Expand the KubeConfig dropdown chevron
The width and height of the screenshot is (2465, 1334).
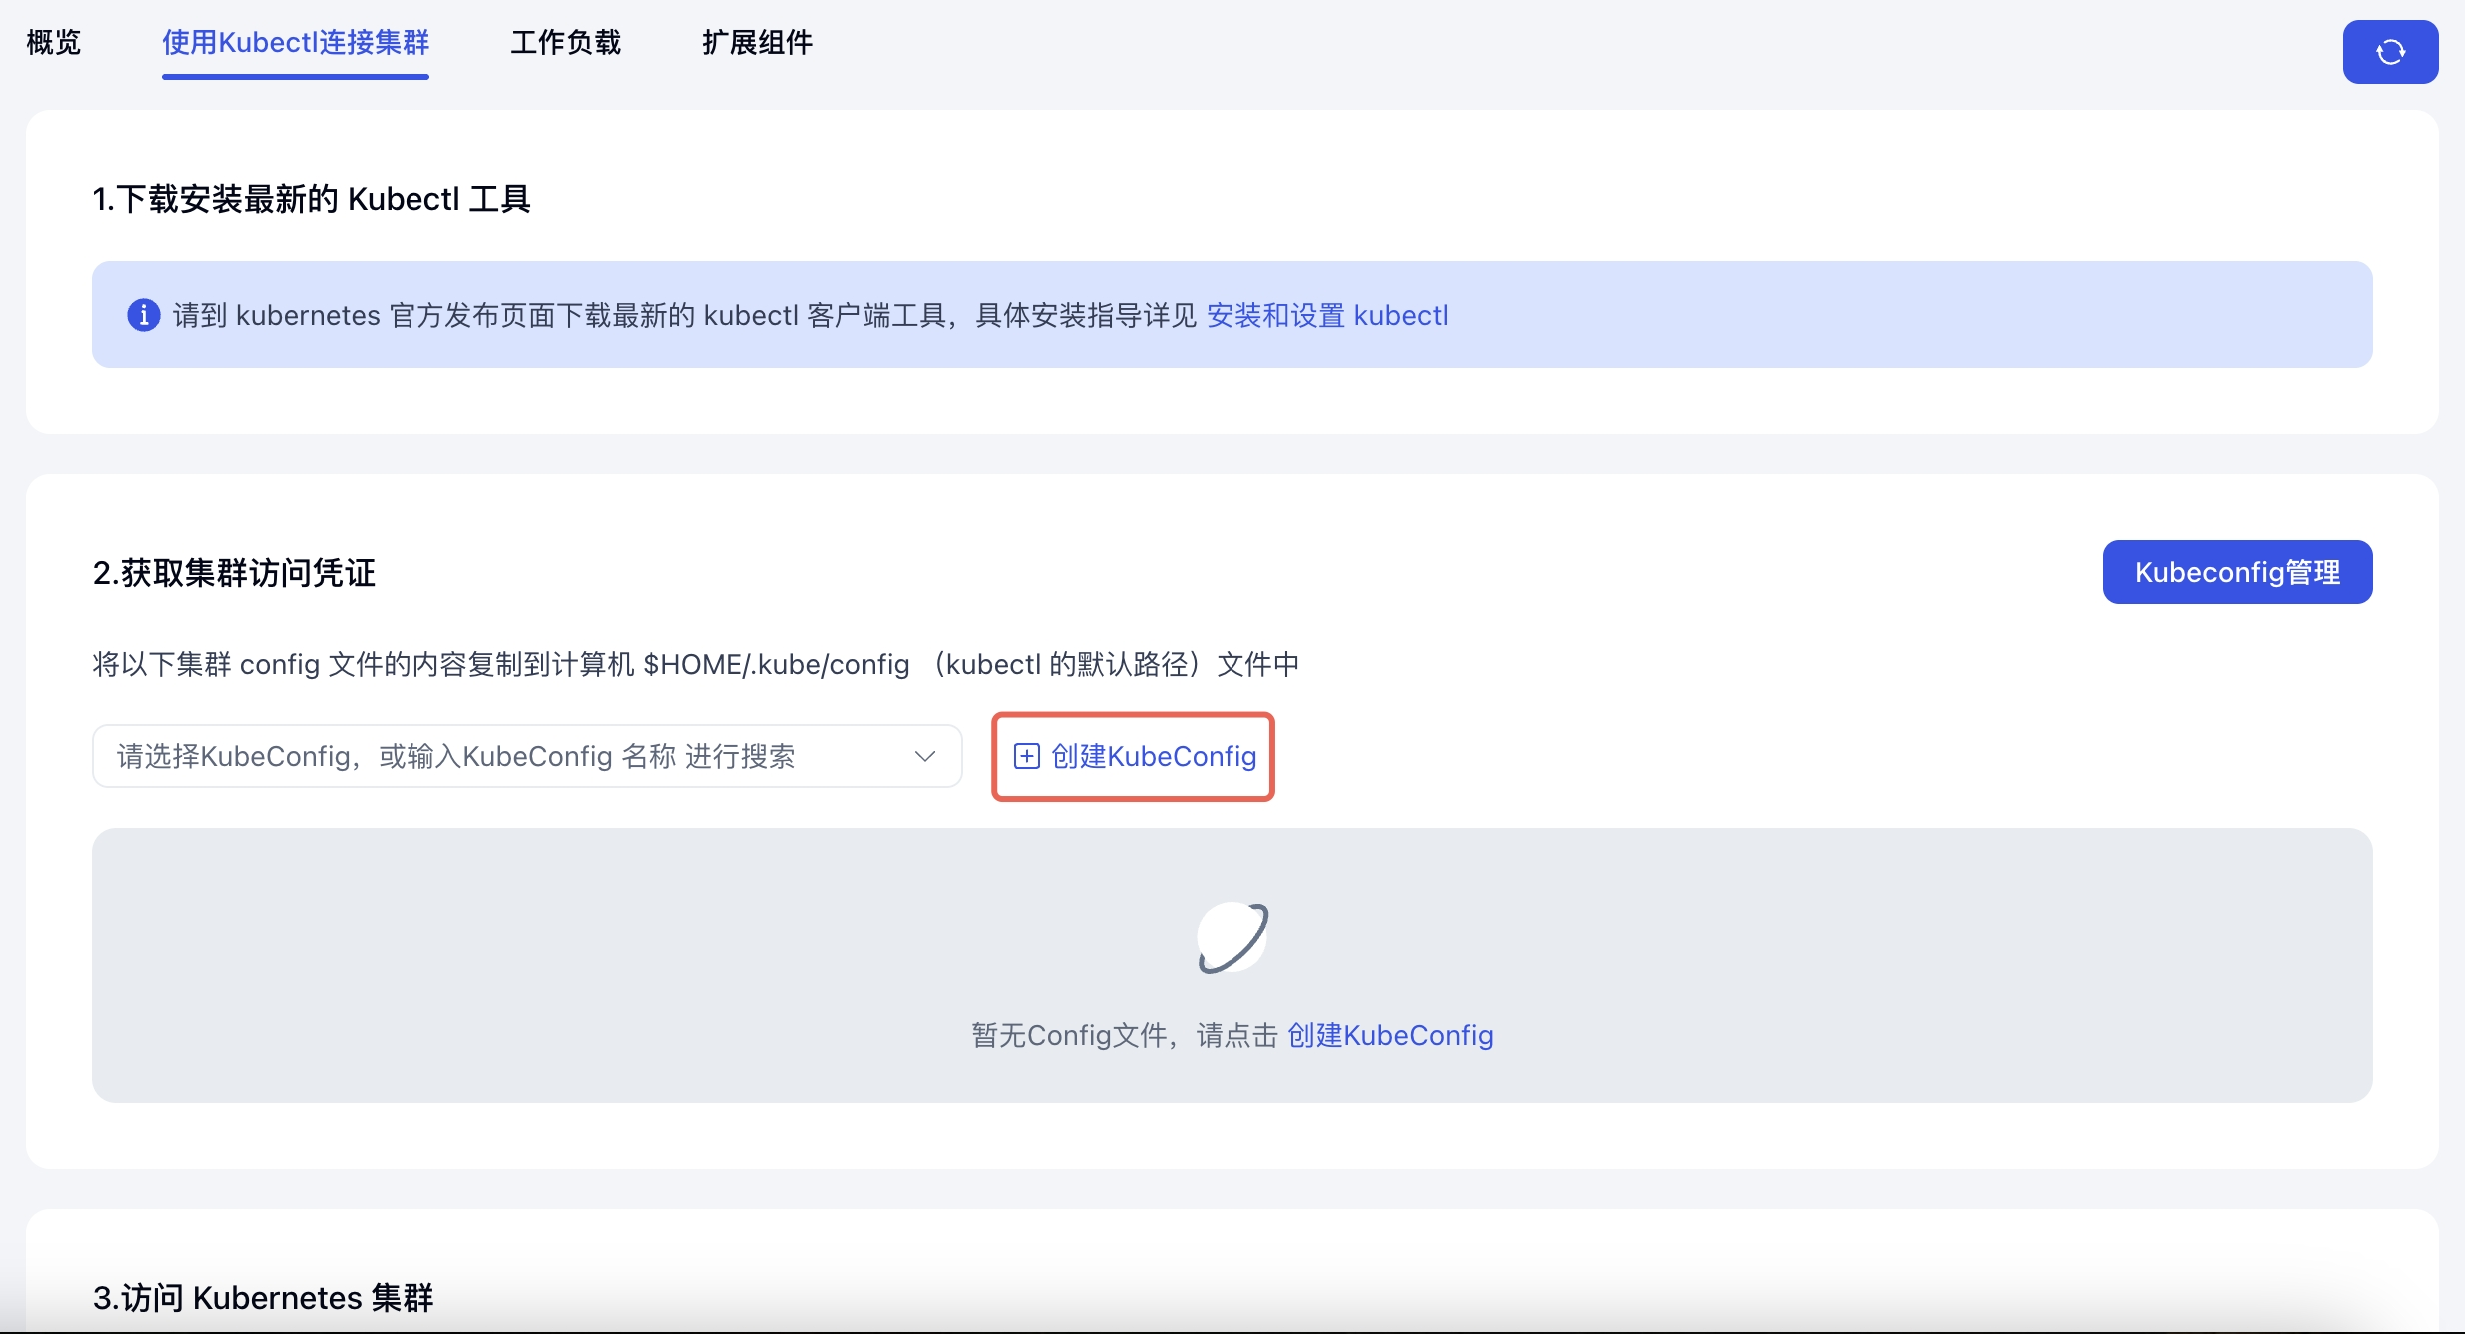(x=924, y=756)
